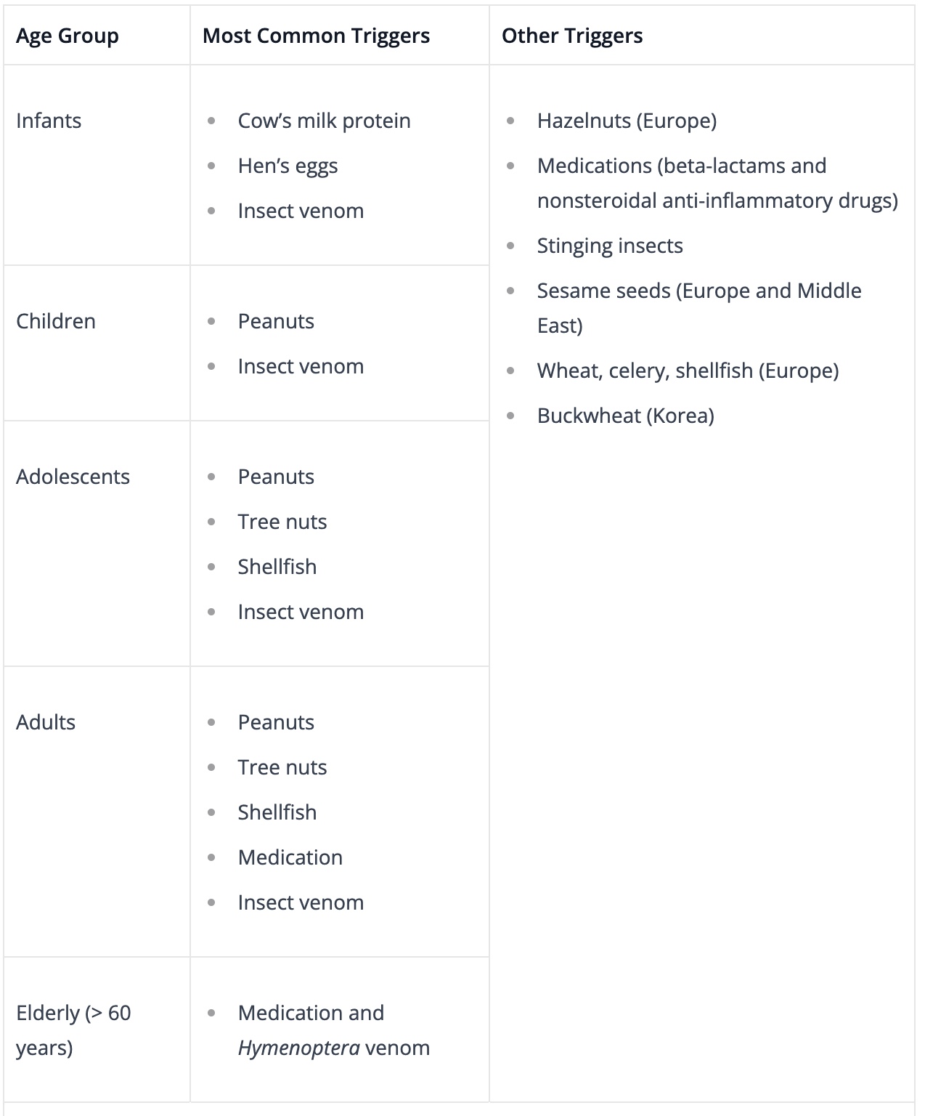Click Hen's eggs list item
This screenshot has height=1116, width=925.
coord(288,166)
